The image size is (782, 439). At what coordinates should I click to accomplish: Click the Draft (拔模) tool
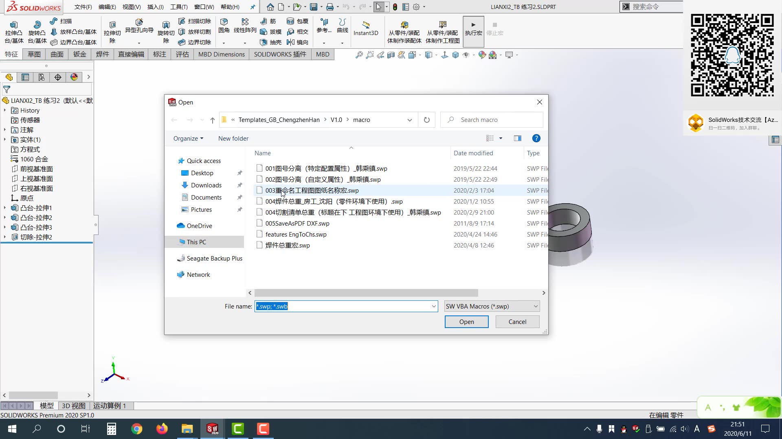271,32
